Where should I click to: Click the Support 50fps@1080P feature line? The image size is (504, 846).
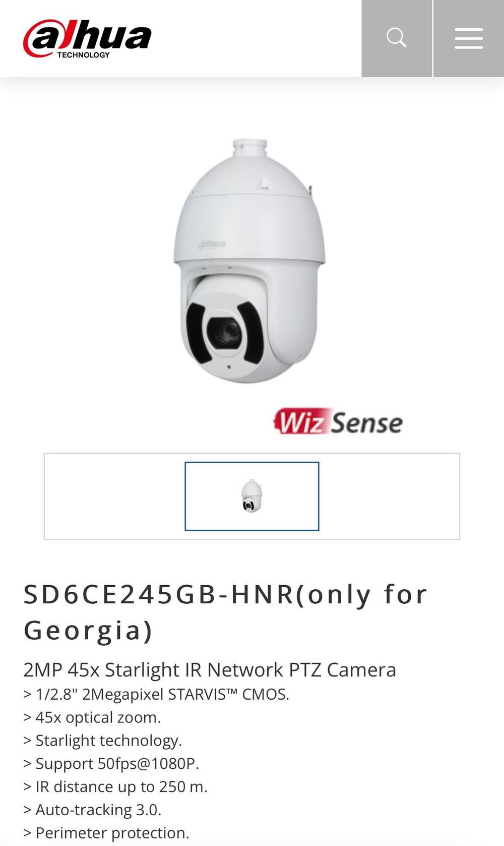(x=111, y=764)
